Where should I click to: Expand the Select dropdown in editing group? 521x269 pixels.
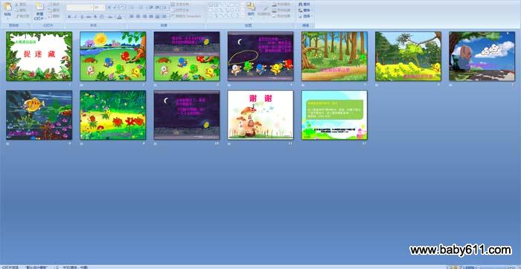(305, 16)
